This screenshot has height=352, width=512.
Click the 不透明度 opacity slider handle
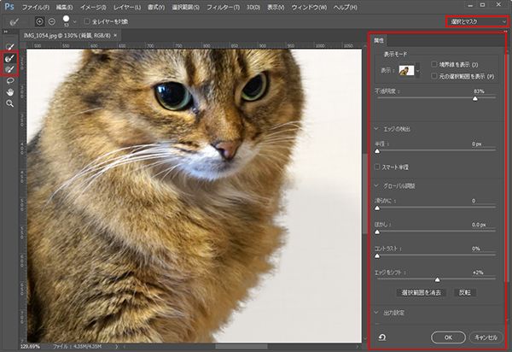[475, 98]
